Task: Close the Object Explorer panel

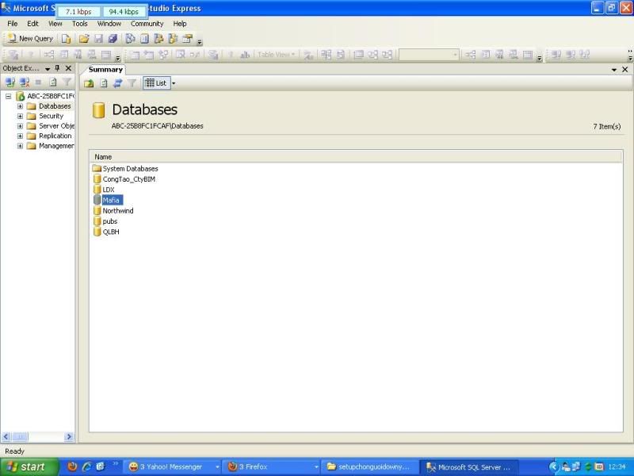Action: tap(68, 68)
